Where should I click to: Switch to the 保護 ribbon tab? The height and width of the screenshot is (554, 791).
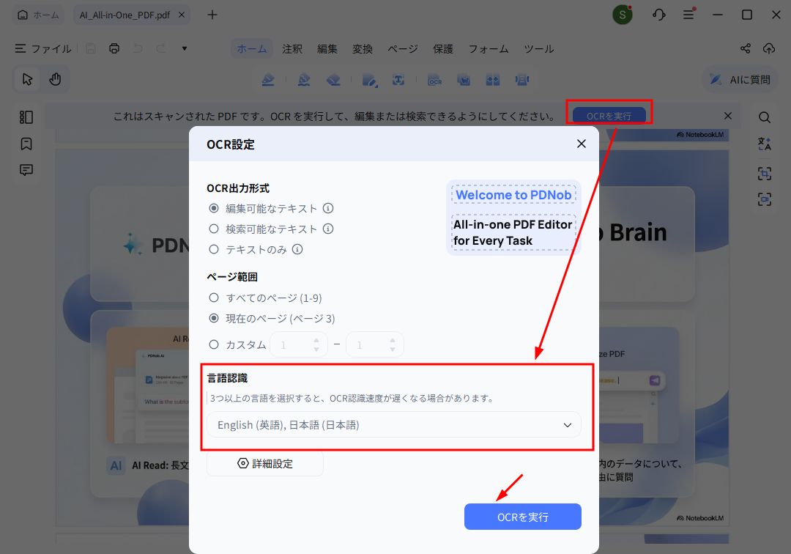[x=443, y=49]
